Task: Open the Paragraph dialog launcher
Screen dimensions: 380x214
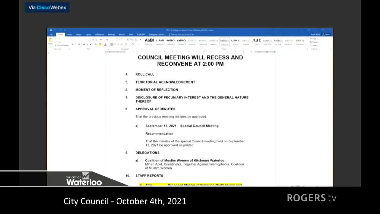Action: tap(142, 49)
